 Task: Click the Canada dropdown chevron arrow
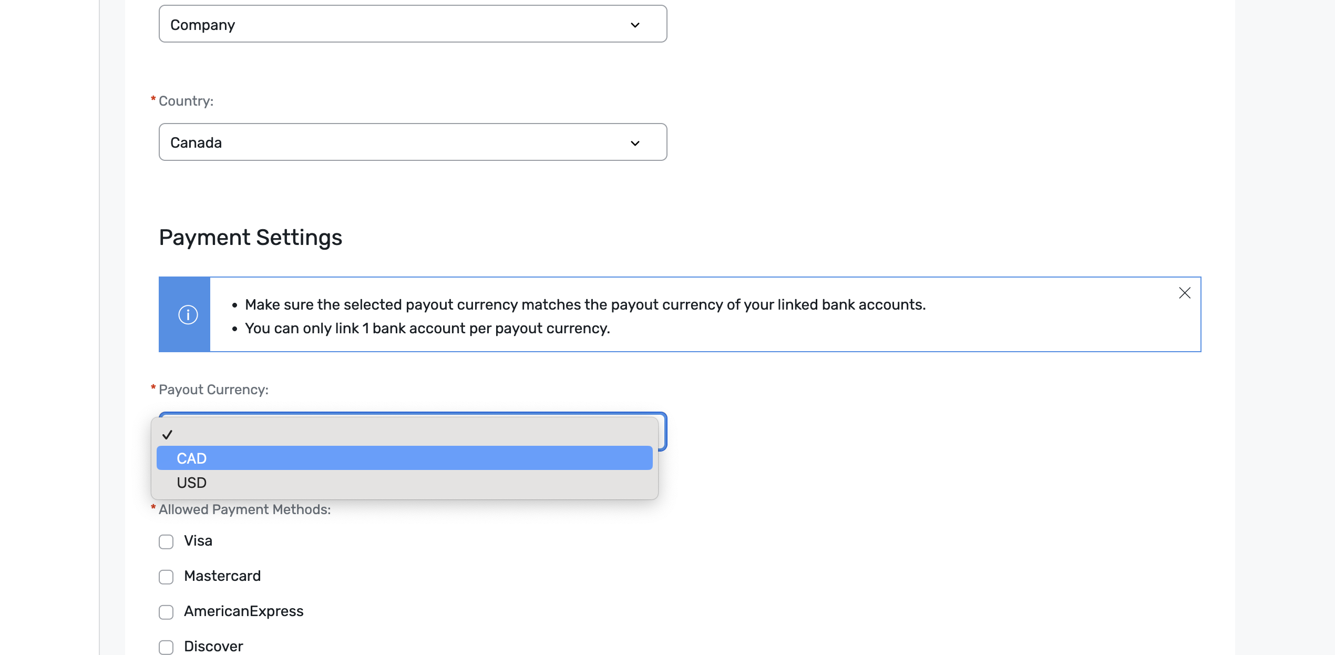point(635,143)
